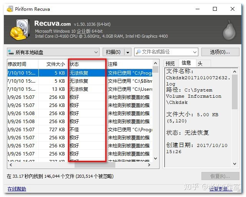Screen dimensions: 246x197
Task: Switch to the 预览 preview tab
Action: (x=170, y=63)
